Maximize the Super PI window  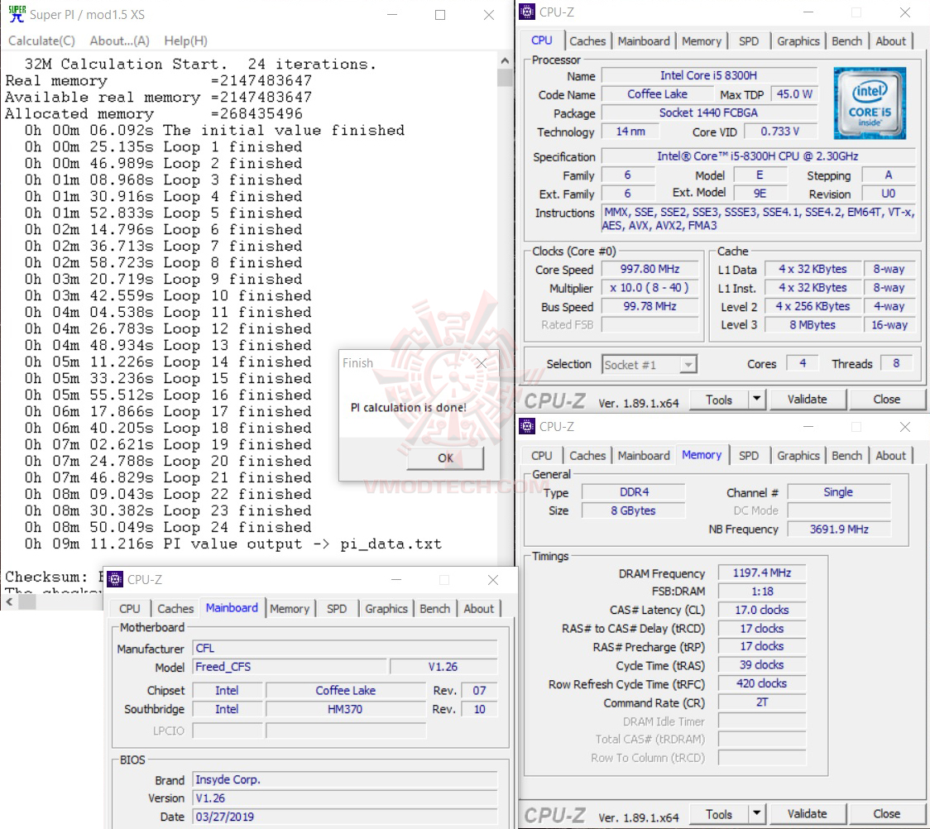[440, 14]
